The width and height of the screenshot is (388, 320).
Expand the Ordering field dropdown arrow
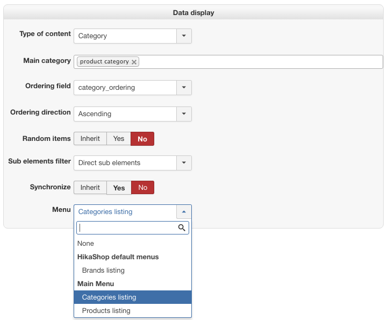coord(184,88)
